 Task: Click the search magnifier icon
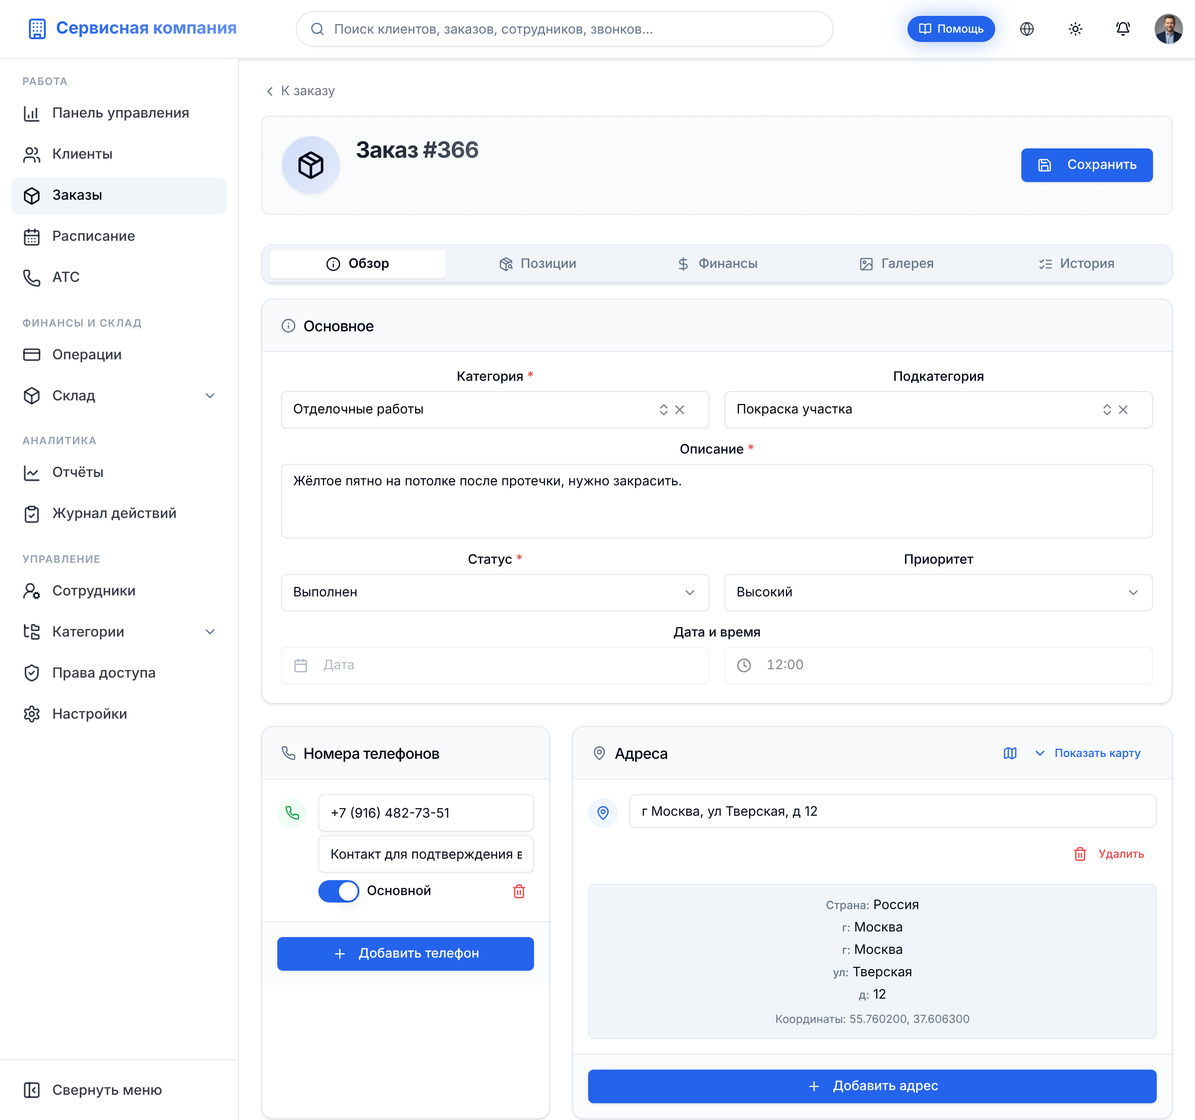(317, 29)
